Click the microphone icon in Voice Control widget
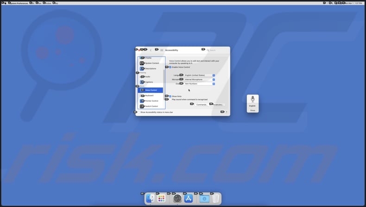This screenshot has width=366, height=207. point(252,99)
